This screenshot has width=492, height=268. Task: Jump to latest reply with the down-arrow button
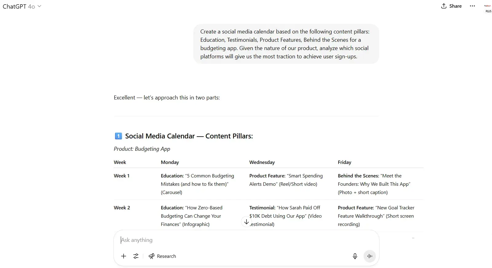click(246, 222)
